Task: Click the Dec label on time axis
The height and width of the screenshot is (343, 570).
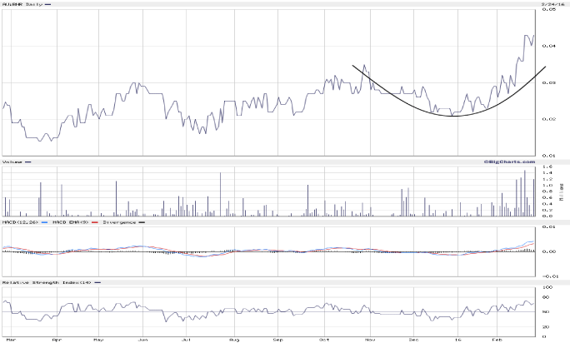Action: coord(414,340)
